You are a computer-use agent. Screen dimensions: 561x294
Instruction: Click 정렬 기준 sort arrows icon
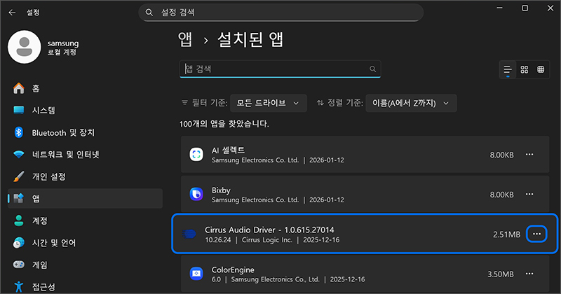pyautogui.click(x=320, y=103)
